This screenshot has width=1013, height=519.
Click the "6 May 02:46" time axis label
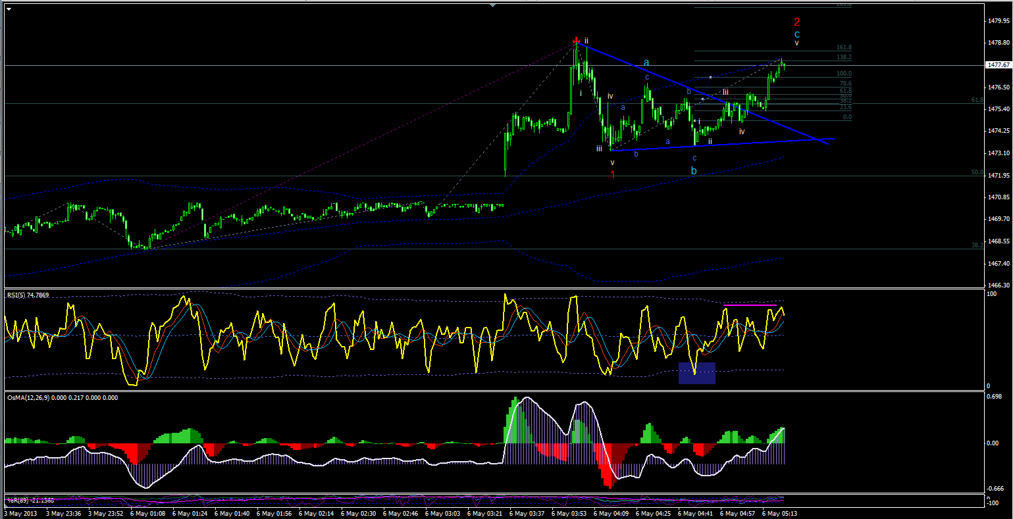pos(402,513)
